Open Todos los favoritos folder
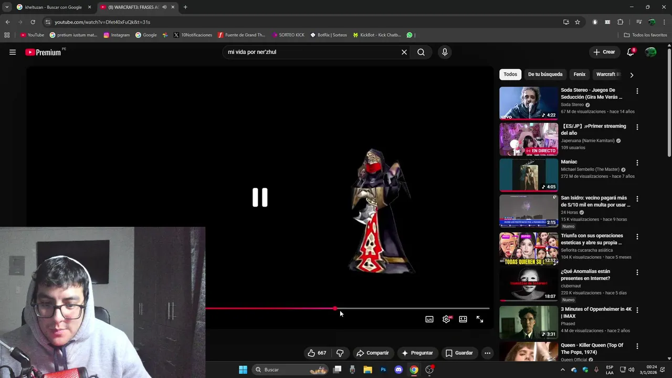 coord(645,35)
